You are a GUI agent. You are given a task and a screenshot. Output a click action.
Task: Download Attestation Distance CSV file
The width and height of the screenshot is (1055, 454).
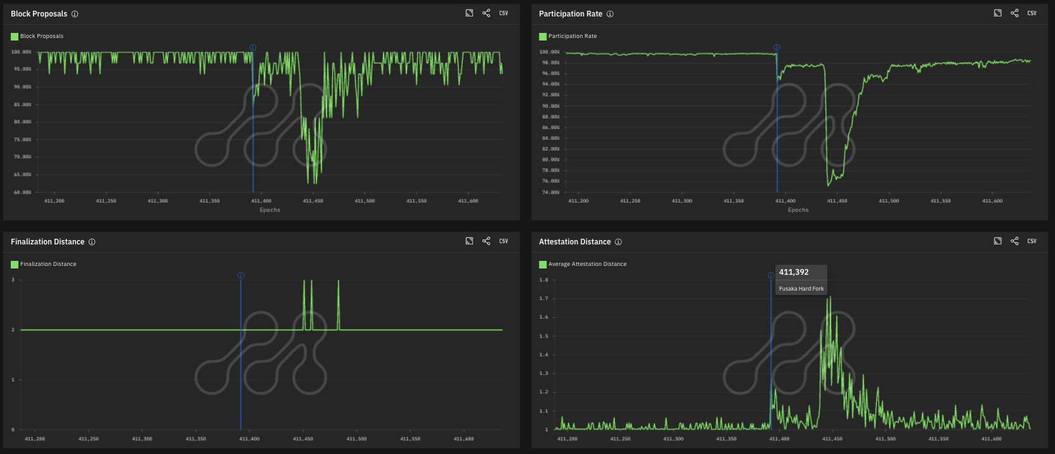(x=1032, y=241)
